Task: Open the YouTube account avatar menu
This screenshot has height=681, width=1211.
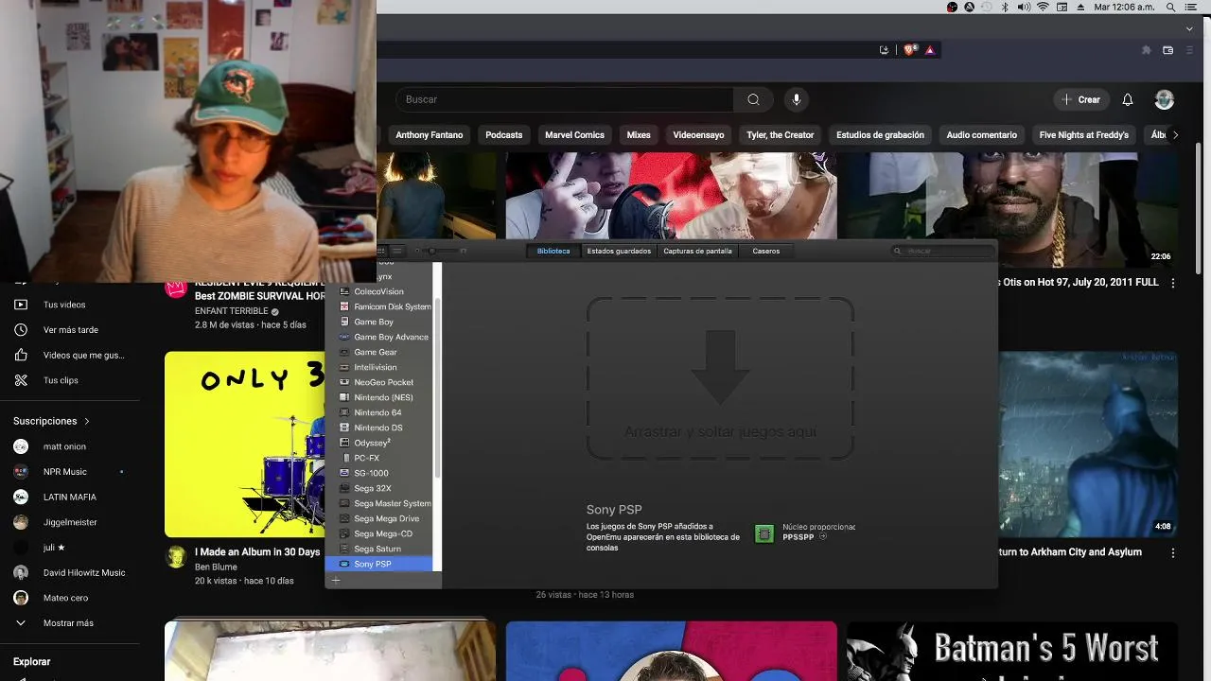Action: coord(1165,99)
